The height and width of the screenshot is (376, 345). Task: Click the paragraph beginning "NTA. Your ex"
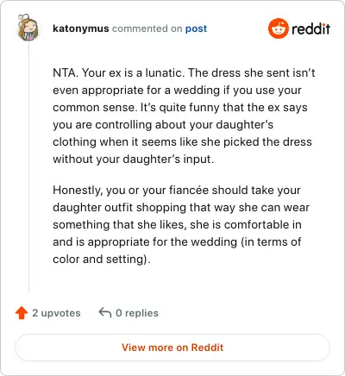(184, 116)
